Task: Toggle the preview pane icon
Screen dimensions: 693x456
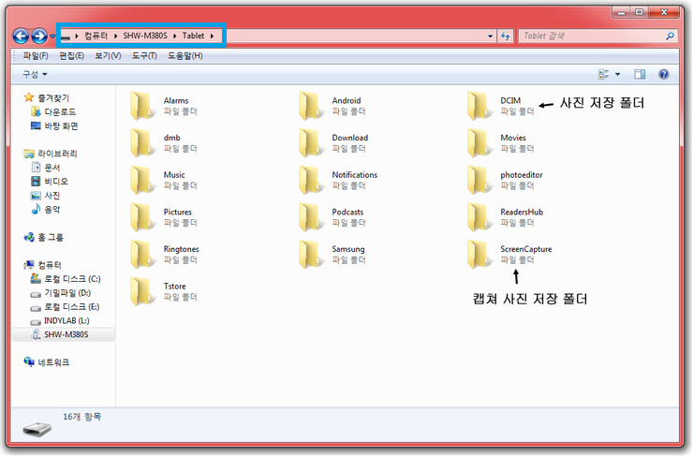Action: pyautogui.click(x=641, y=74)
